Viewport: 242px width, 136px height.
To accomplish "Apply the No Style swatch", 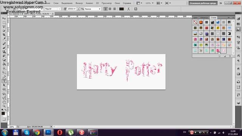I will [x=195, y=22].
